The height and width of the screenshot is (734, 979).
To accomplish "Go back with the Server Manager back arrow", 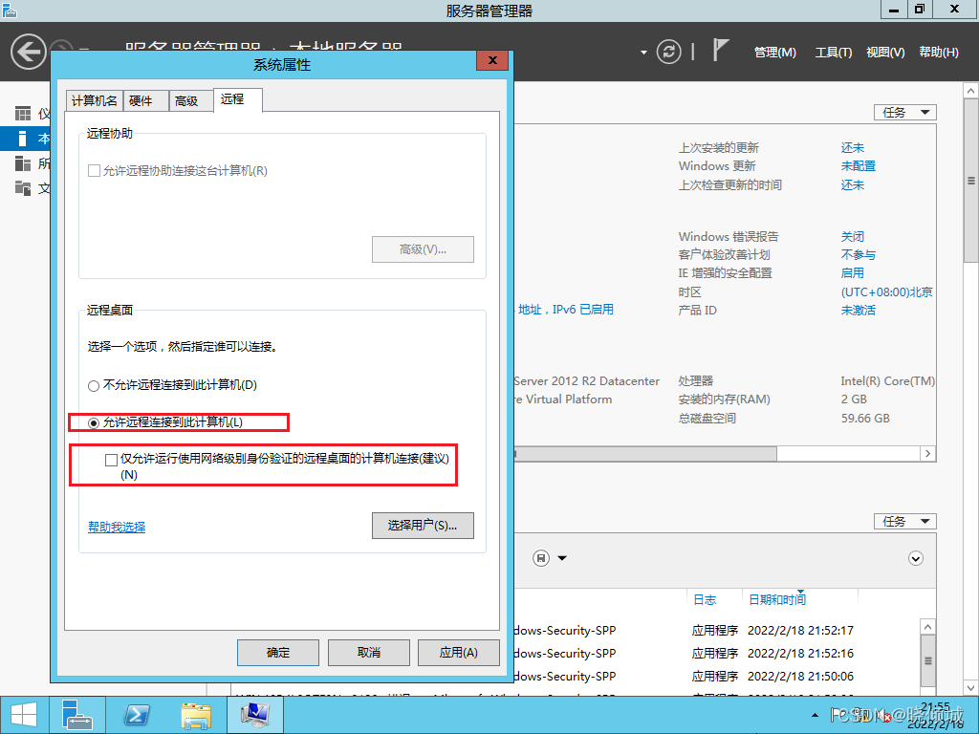I will click(29, 52).
